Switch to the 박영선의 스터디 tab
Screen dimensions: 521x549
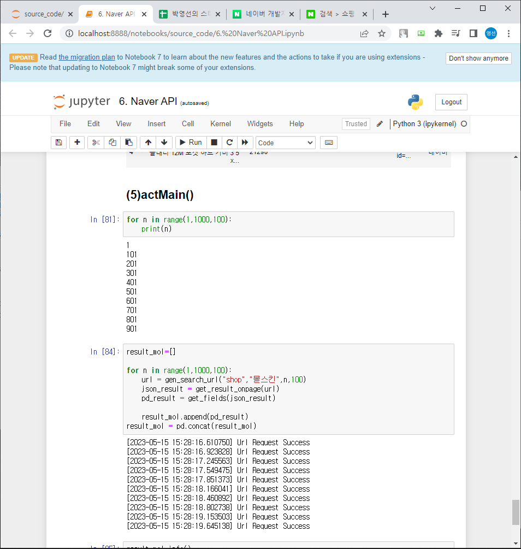(190, 14)
